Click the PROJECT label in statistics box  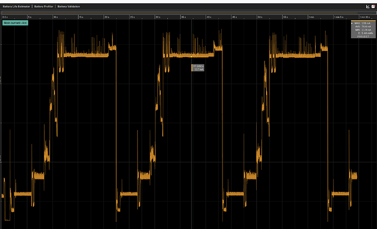coord(363,37)
